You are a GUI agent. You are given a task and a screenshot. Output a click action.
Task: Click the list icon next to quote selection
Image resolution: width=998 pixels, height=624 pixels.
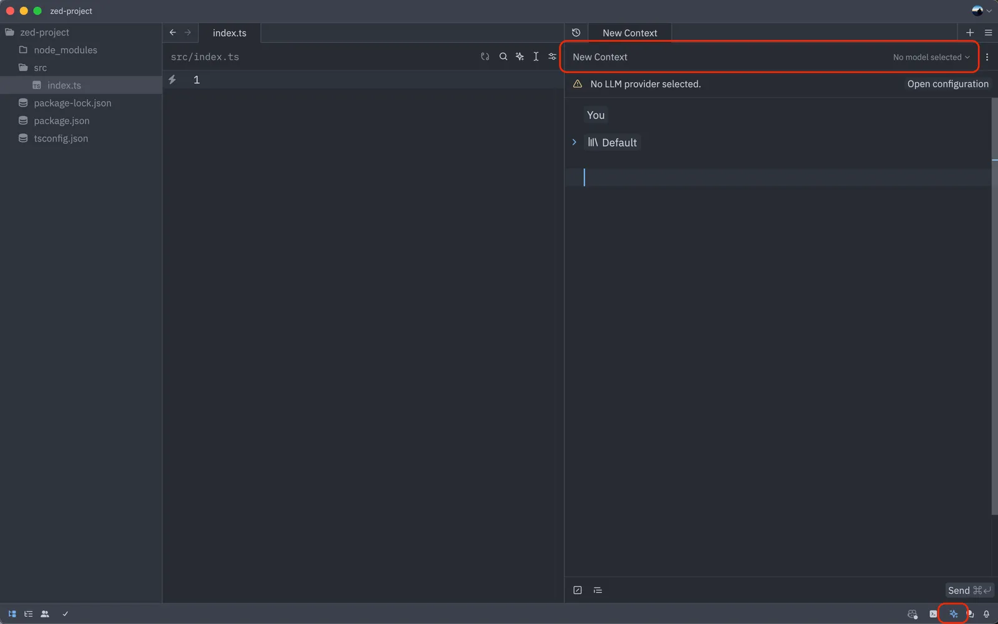tap(598, 590)
